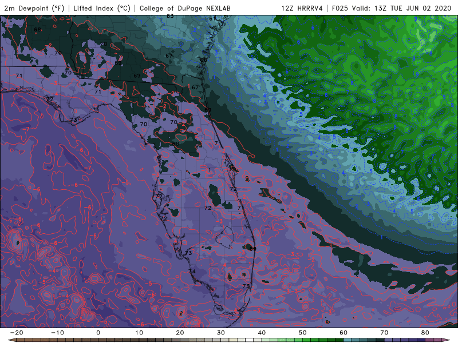Click the "10" color scale label

[x=139, y=333]
